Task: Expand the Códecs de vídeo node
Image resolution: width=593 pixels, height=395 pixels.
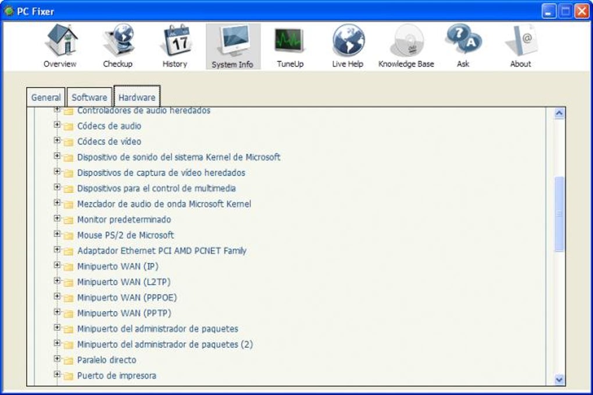Action: coord(57,140)
